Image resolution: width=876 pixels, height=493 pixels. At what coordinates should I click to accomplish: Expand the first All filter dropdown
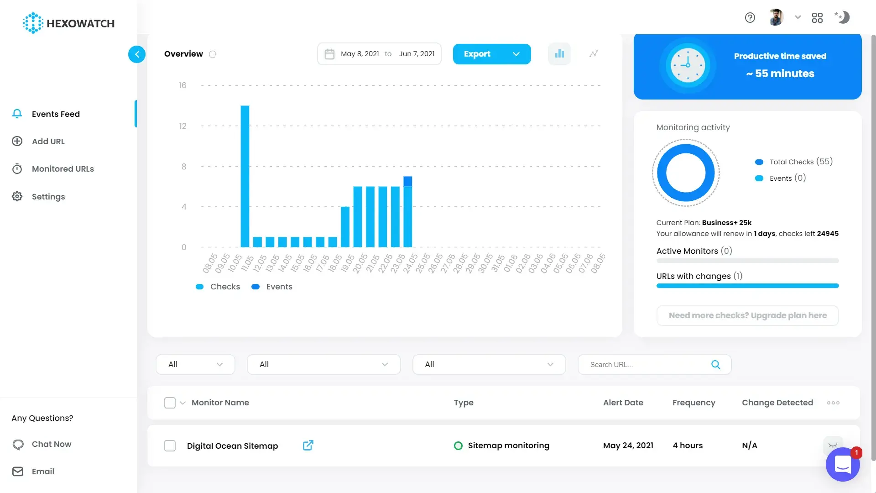pyautogui.click(x=195, y=364)
